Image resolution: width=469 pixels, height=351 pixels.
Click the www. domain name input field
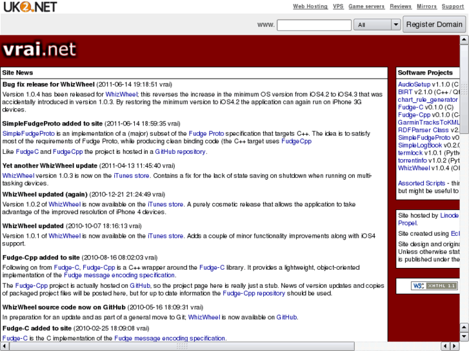[314, 24]
